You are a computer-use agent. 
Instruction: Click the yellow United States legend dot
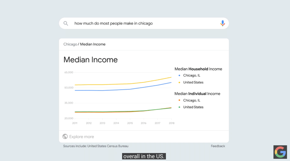(x=179, y=82)
